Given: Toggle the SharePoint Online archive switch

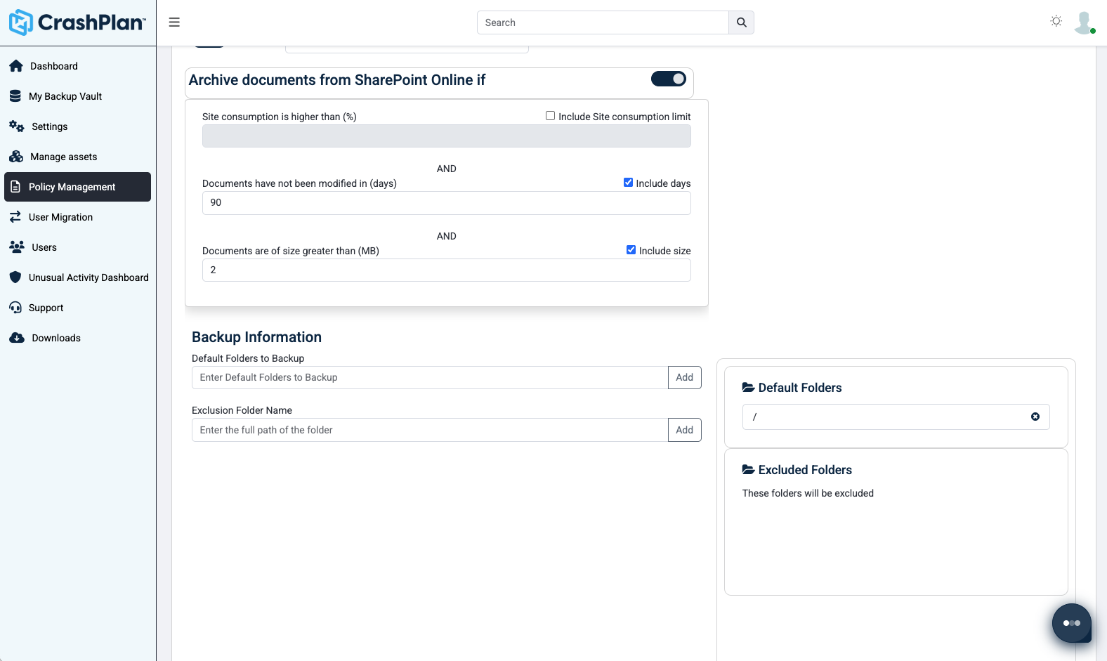Looking at the screenshot, I should (669, 79).
